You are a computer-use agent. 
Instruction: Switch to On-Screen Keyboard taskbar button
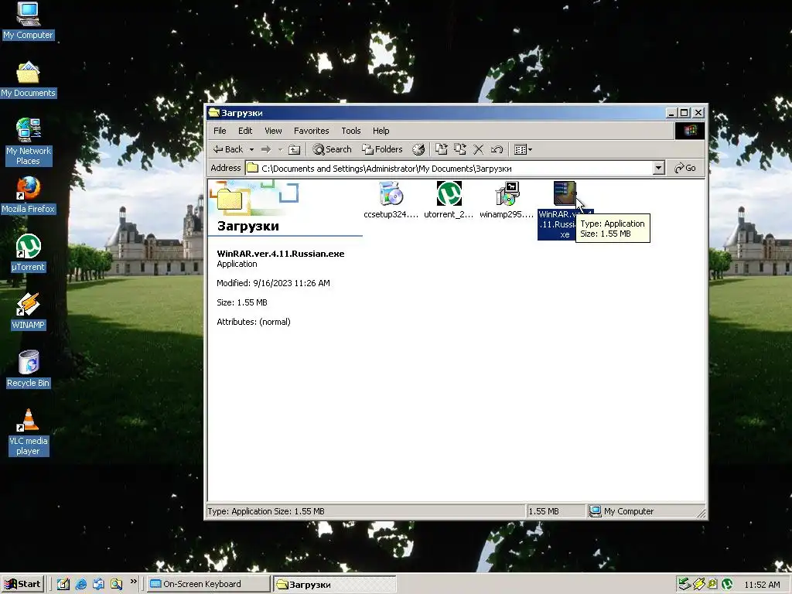[209, 584]
